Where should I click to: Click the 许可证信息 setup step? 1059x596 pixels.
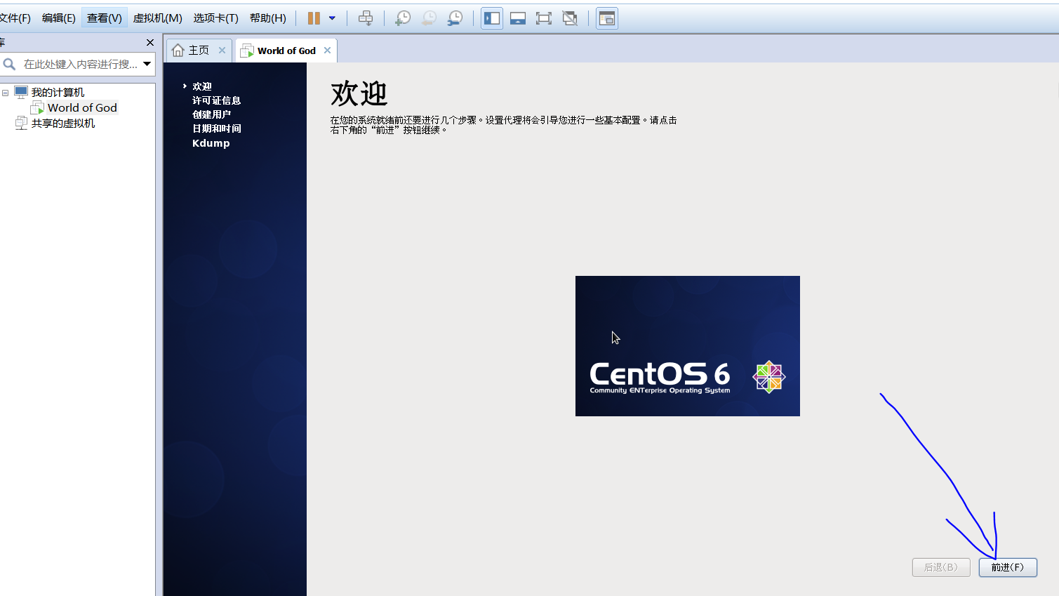[217, 100]
